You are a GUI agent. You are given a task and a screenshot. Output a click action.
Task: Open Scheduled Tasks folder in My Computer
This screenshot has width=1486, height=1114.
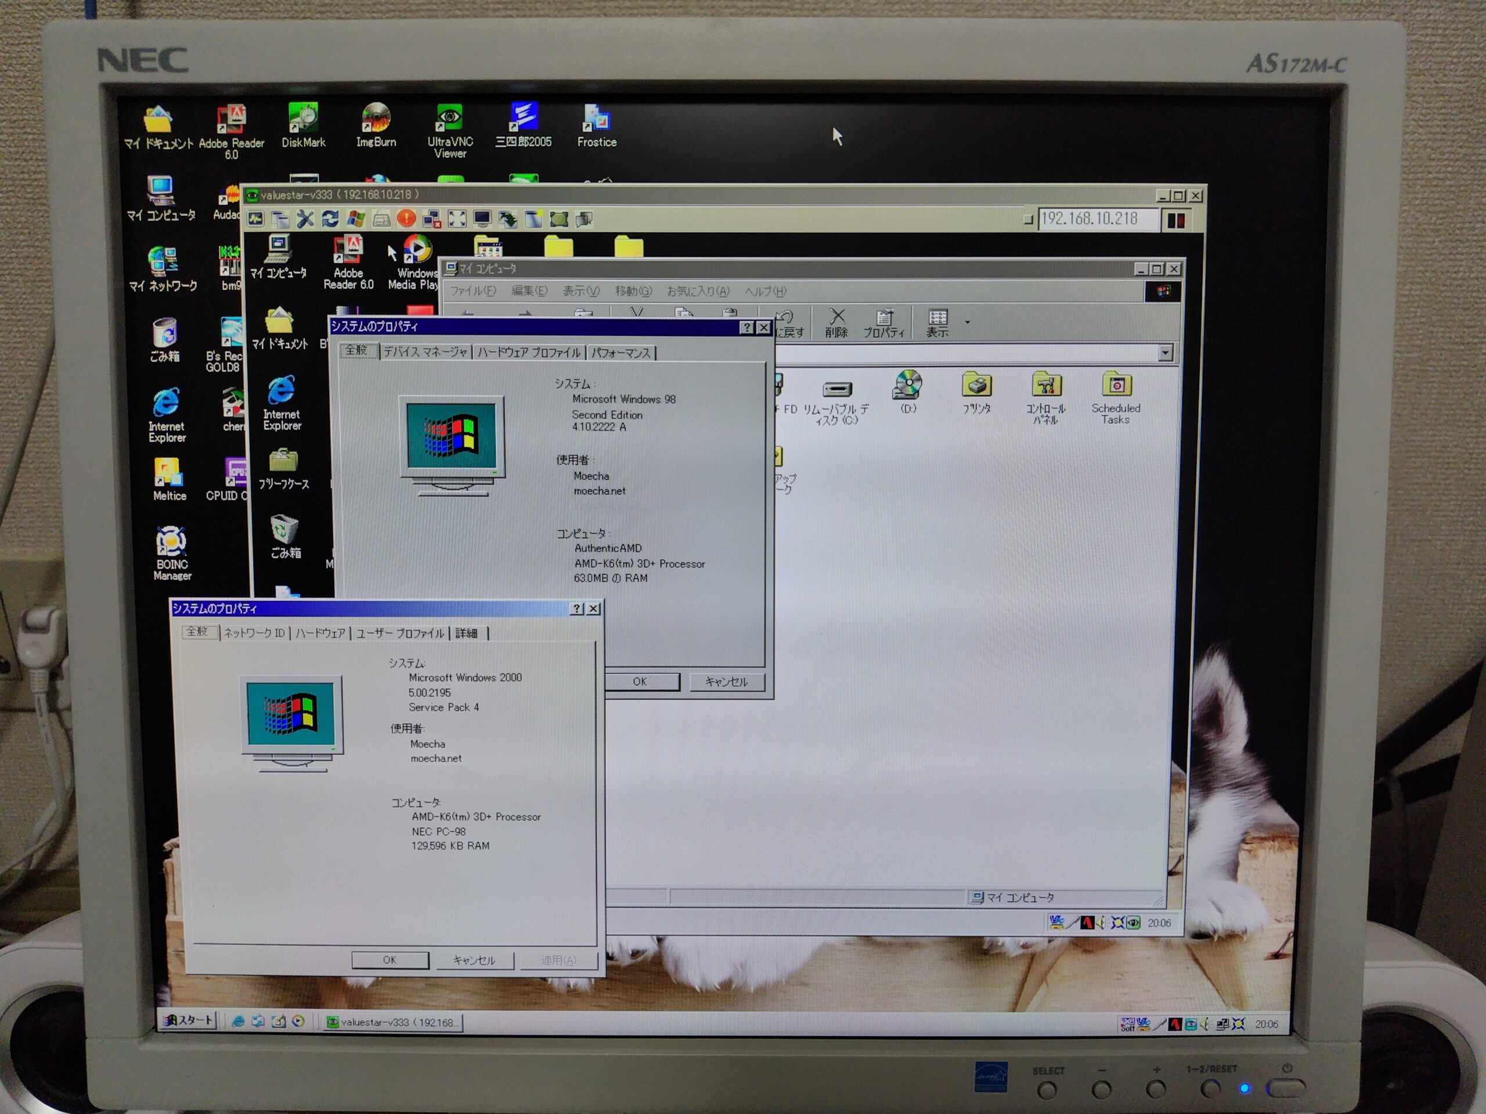1115,398
